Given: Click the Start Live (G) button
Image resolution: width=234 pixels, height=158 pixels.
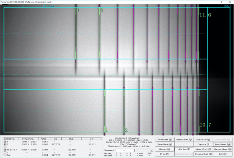Looking at the screenshot, I should tap(203, 140).
